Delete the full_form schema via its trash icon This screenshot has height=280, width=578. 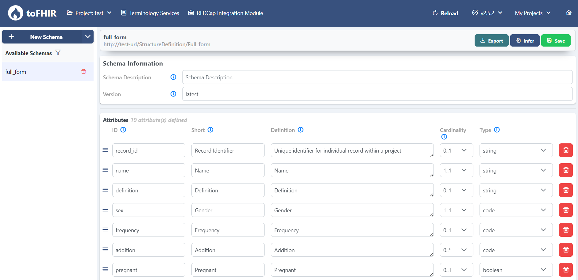coord(83,71)
